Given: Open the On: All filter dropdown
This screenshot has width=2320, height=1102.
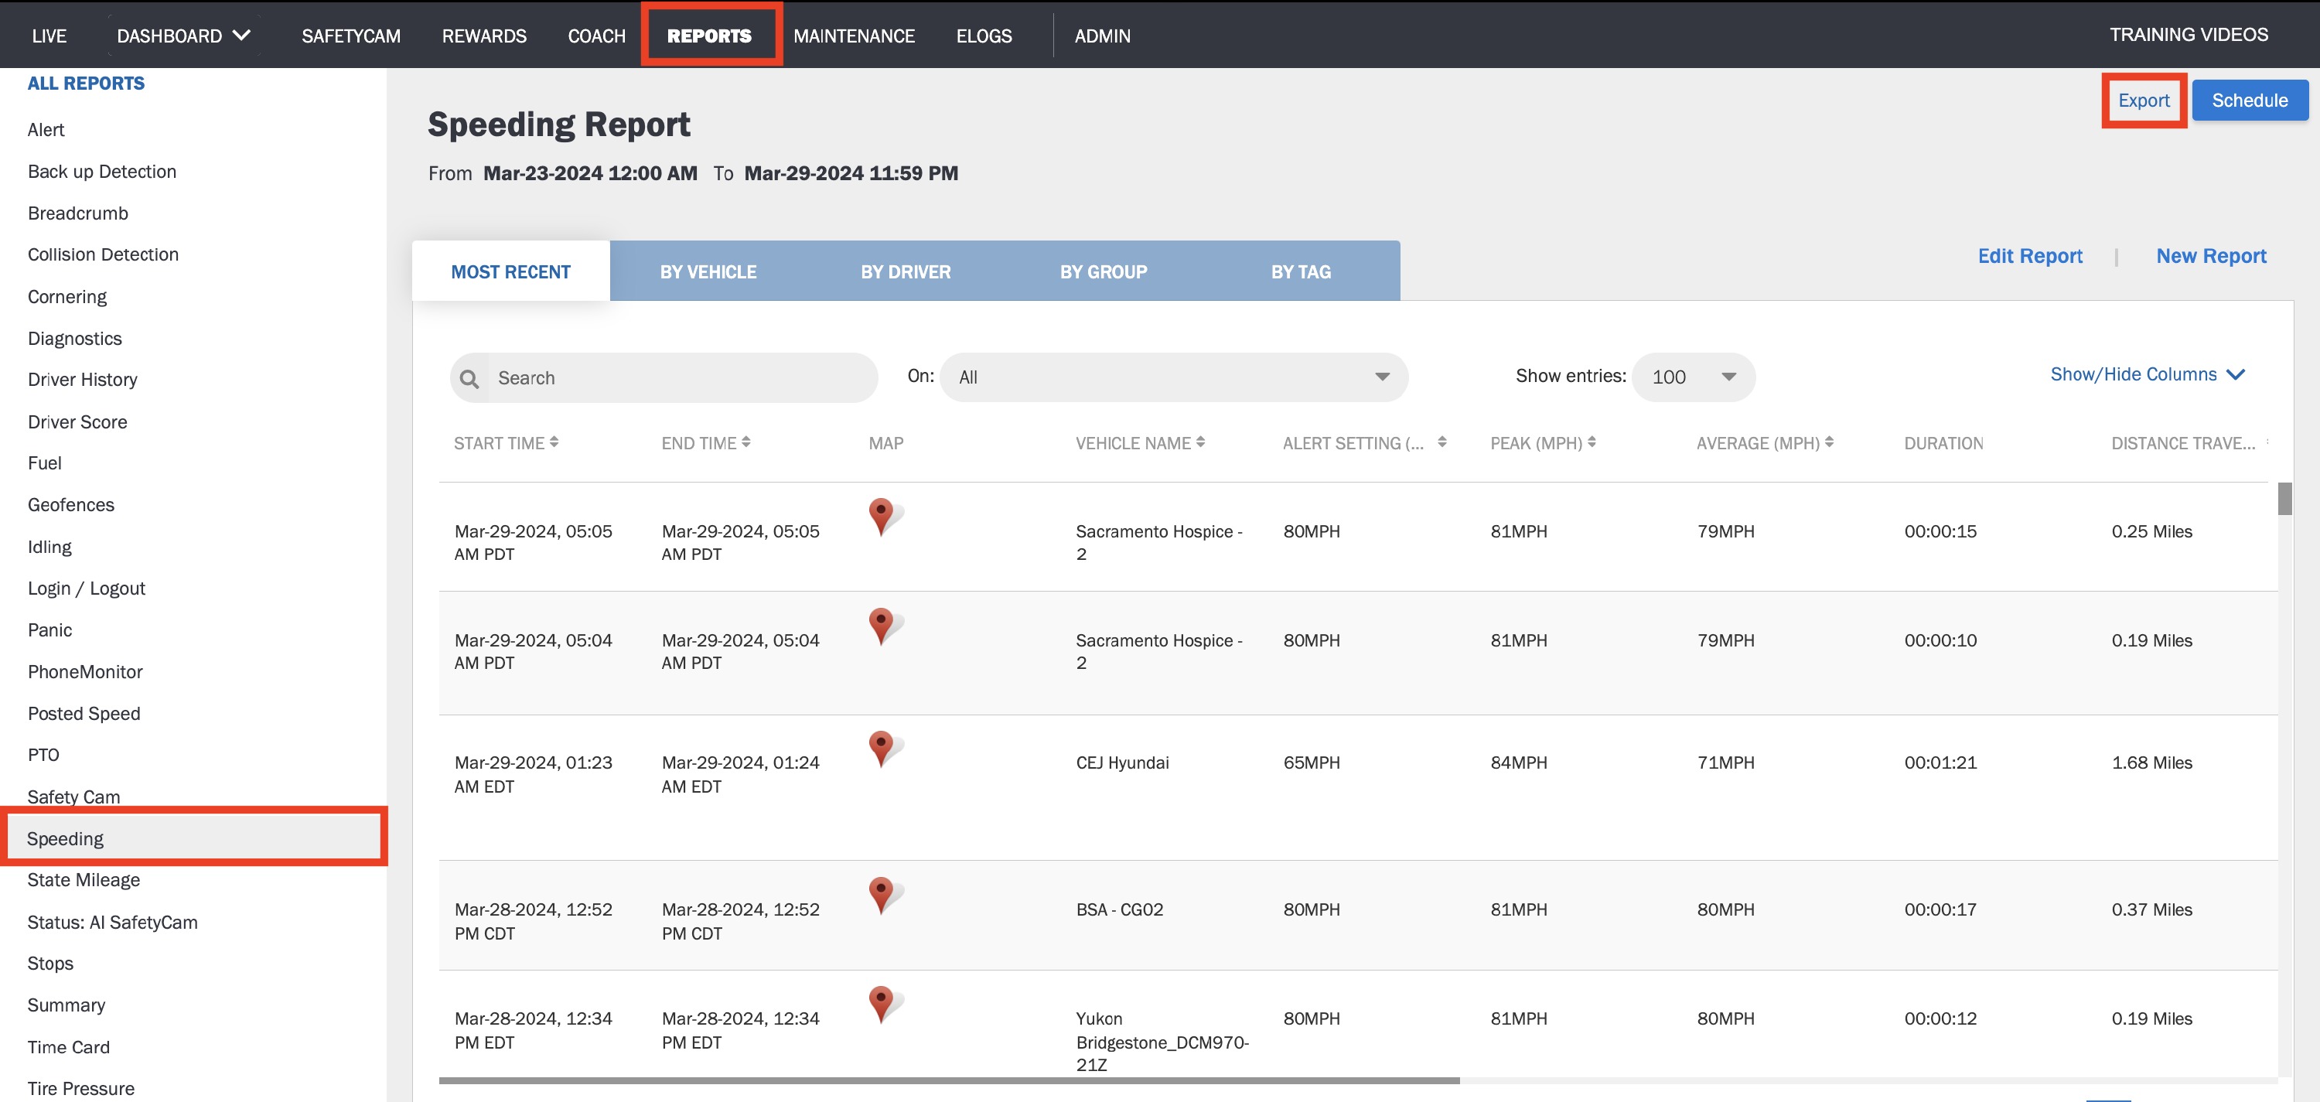Looking at the screenshot, I should click(1173, 377).
